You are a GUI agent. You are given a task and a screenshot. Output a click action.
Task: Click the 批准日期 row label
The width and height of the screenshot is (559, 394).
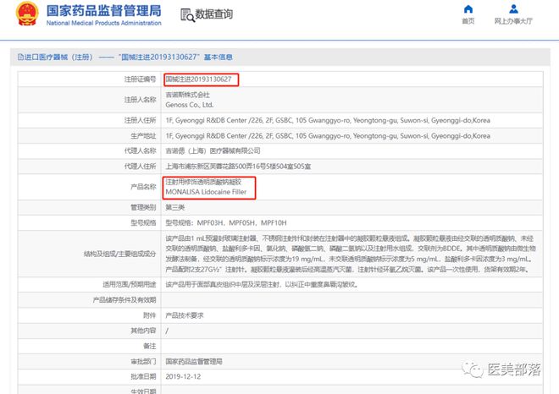point(143,376)
